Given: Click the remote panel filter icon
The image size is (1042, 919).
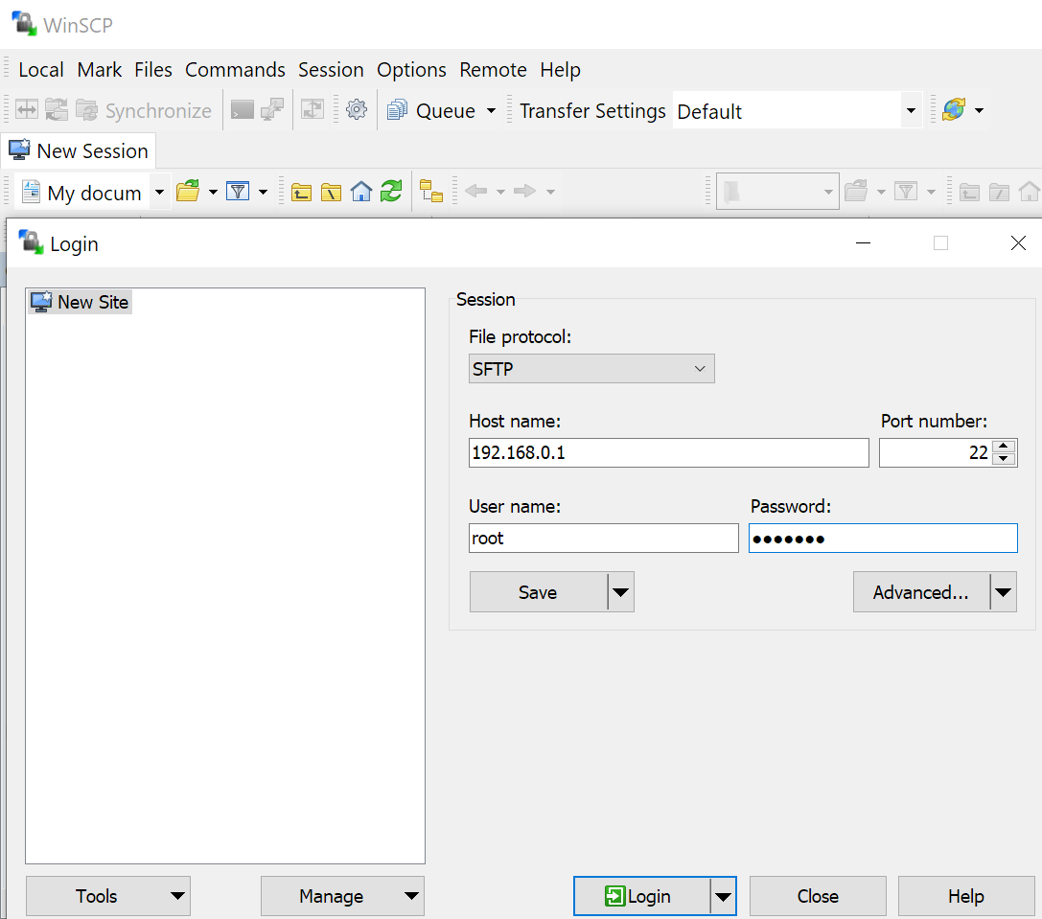Looking at the screenshot, I should (906, 192).
